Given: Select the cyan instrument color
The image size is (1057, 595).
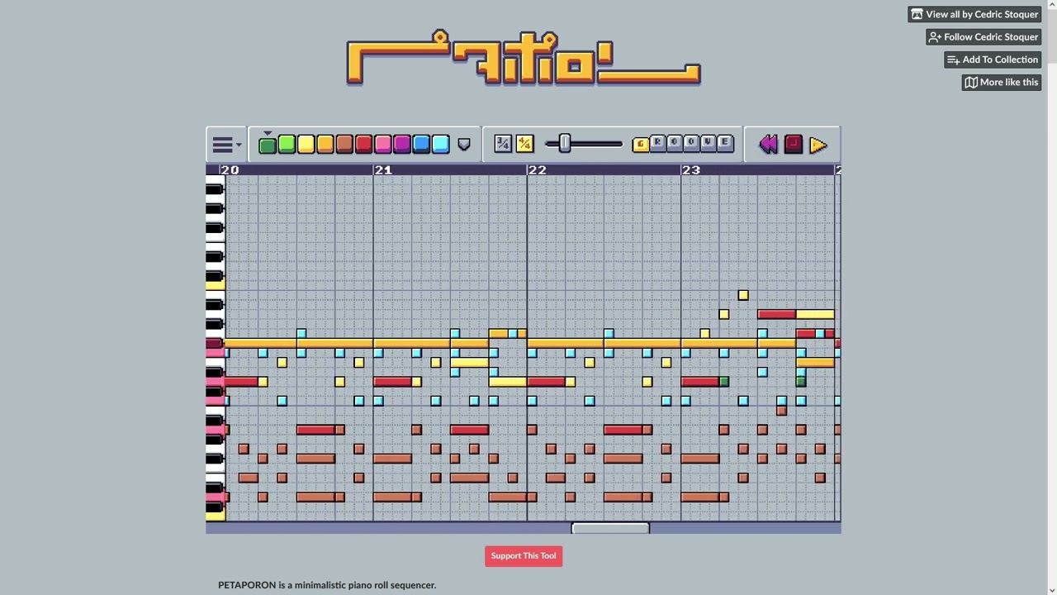Looking at the screenshot, I should click(x=440, y=145).
